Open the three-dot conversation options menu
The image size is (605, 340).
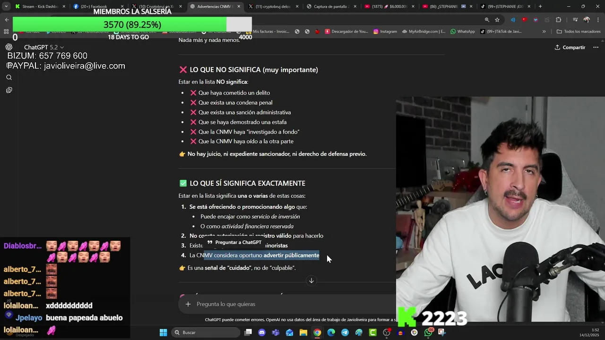[x=596, y=47]
